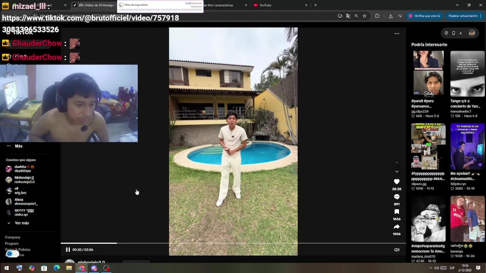Toggle the floating blue switch near Terms

point(12,254)
